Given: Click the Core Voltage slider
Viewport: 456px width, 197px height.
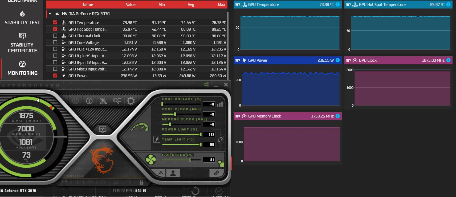Looking at the screenshot, I should tap(181, 104).
